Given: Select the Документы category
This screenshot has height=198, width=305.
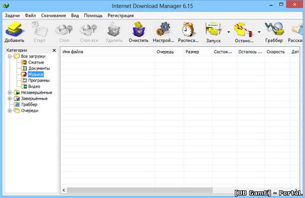Looking at the screenshot, I should click(39, 68).
